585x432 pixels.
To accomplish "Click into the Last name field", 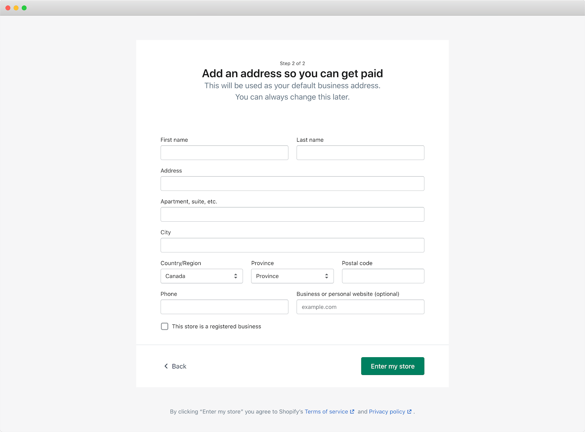I will coord(360,153).
